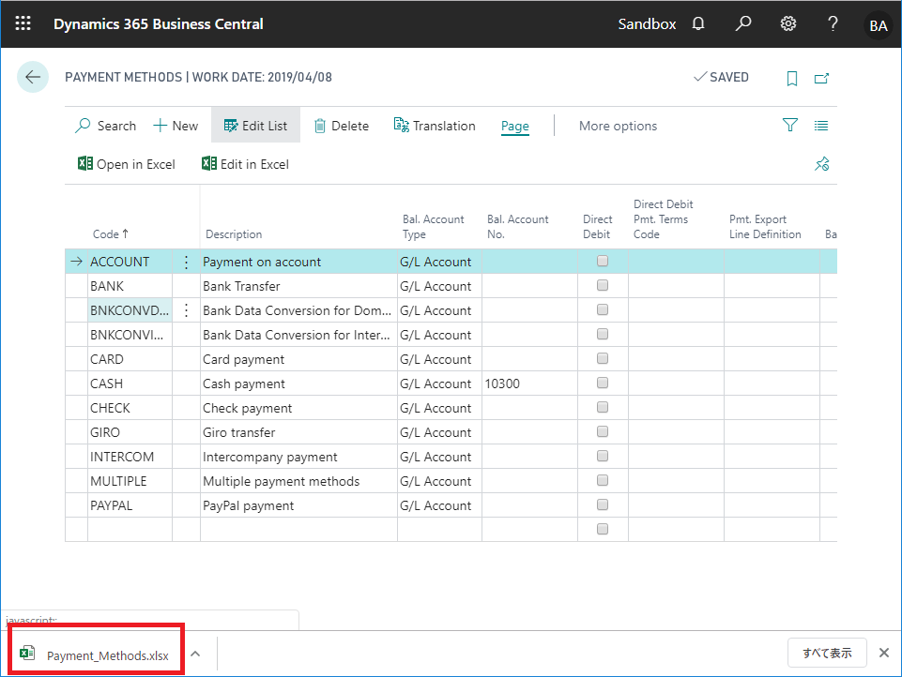902x677 pixels.
Task: Open the notifications bell
Action: (x=697, y=23)
